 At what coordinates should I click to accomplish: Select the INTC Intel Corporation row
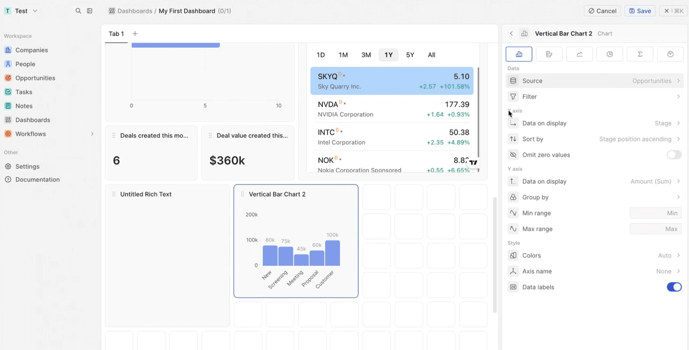click(392, 137)
